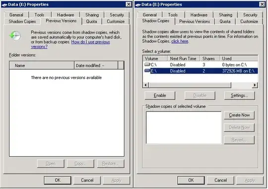Open shadow copy Settings dialog
The width and height of the screenshot is (268, 189).
[239, 95]
